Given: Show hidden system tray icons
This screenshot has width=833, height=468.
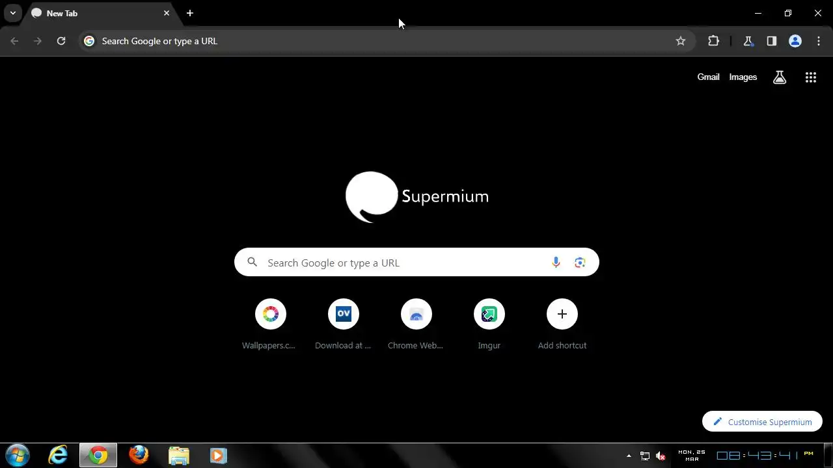Looking at the screenshot, I should tap(629, 456).
